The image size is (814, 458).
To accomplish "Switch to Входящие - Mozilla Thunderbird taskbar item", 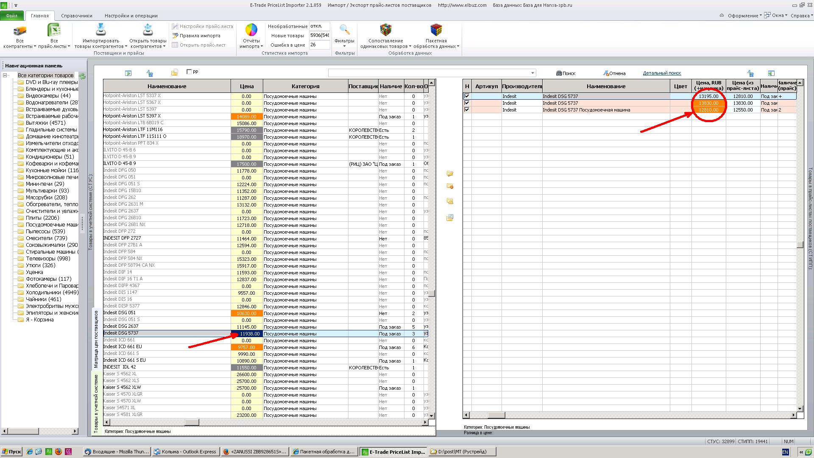I will tap(117, 452).
